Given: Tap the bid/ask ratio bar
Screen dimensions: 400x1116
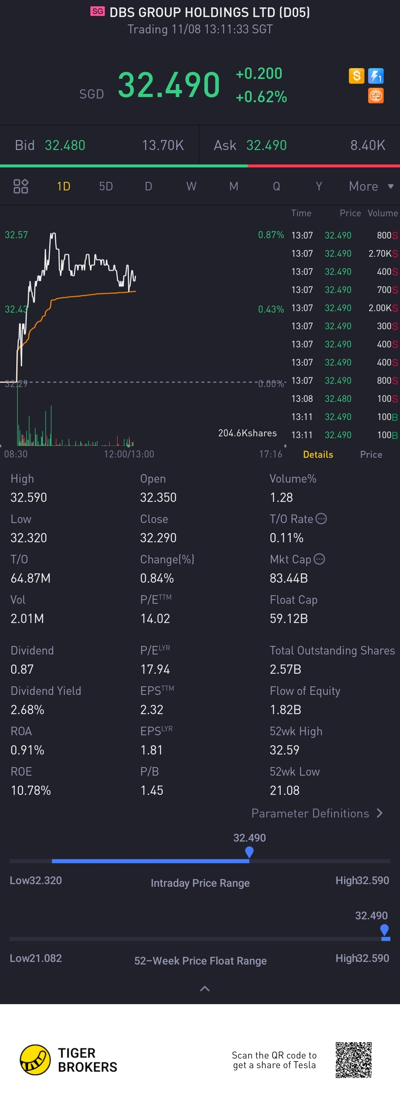Looking at the screenshot, I should point(200,166).
